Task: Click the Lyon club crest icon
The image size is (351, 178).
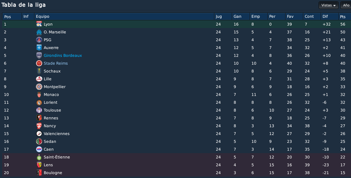Action: [39, 24]
